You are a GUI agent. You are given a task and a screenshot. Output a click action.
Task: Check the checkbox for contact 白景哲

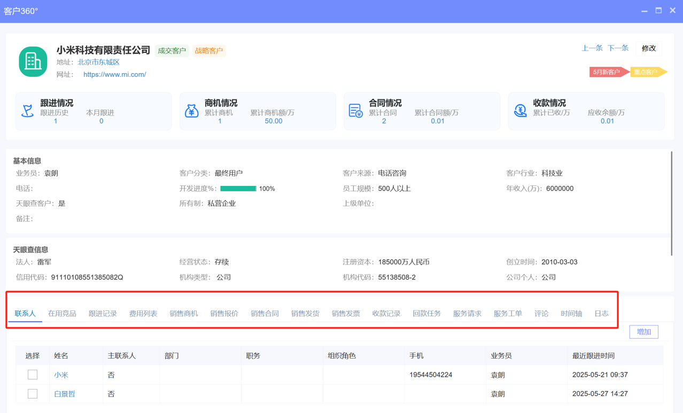pos(33,394)
